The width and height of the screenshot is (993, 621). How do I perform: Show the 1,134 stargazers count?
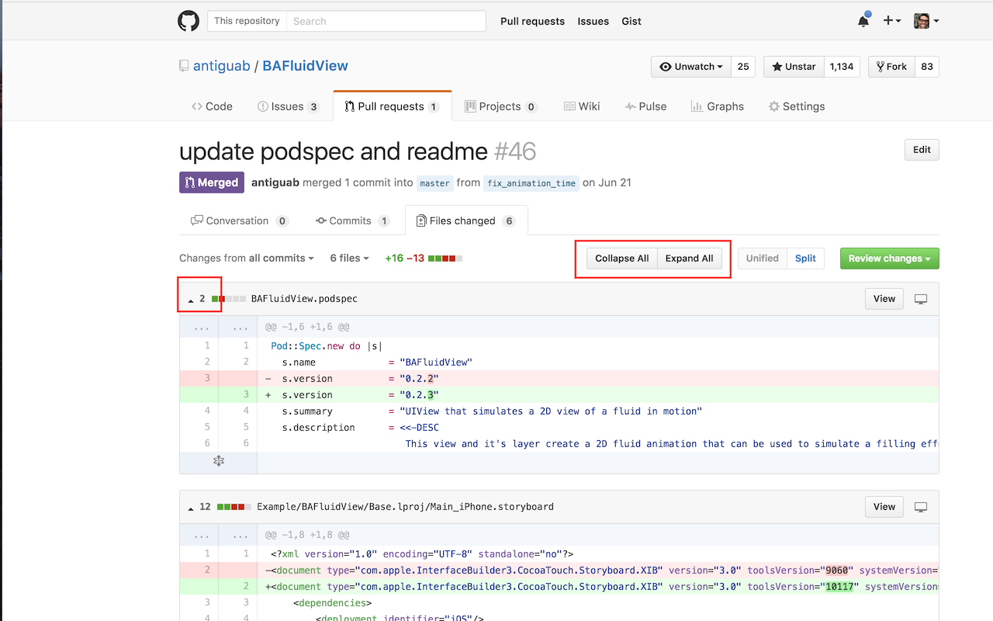[x=842, y=67]
